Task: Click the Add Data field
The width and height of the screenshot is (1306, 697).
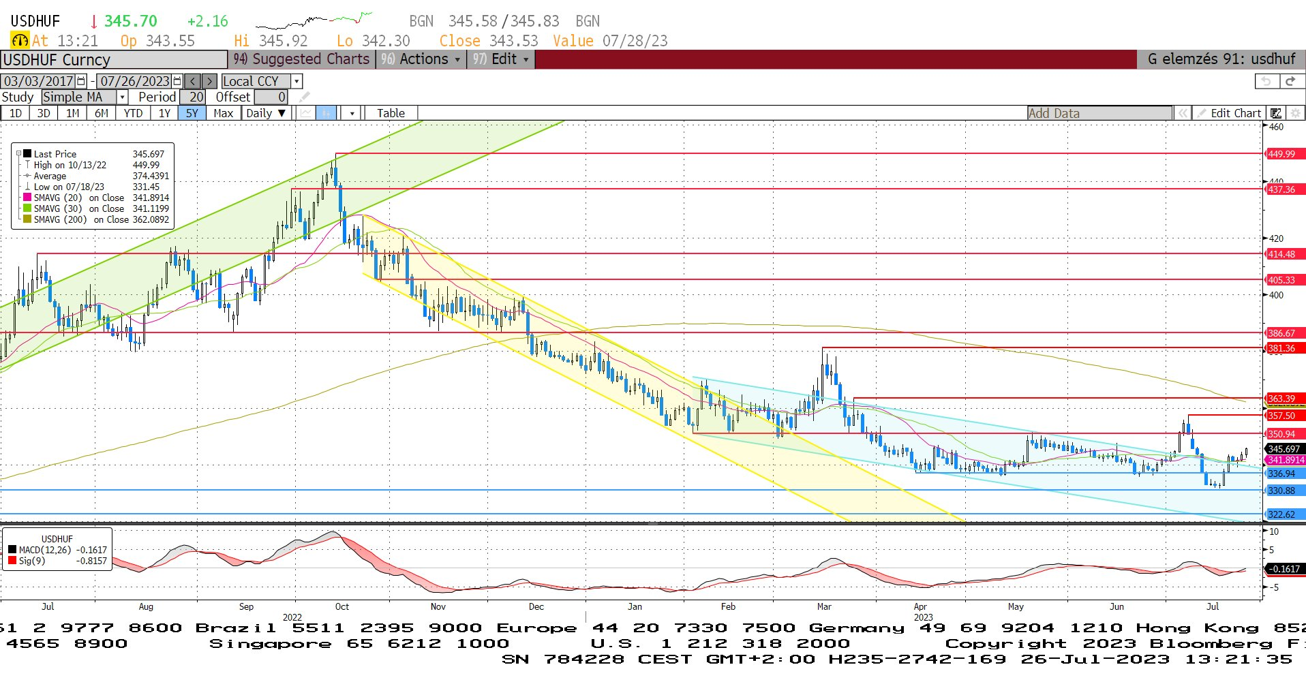Action: tap(1099, 113)
